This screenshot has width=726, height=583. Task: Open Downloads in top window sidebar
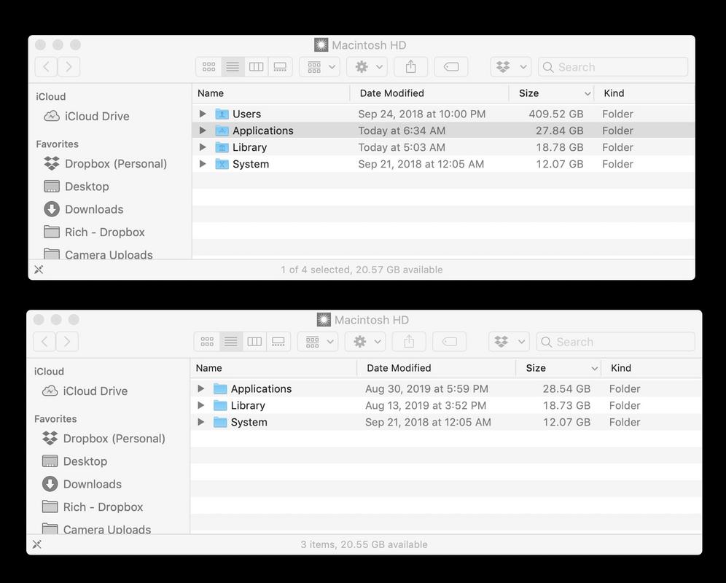coord(83,209)
